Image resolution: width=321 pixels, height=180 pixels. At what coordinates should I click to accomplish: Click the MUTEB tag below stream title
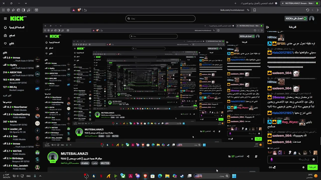coord(105,163)
